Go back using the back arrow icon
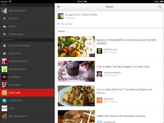The image size is (164, 123). tap(58, 7)
